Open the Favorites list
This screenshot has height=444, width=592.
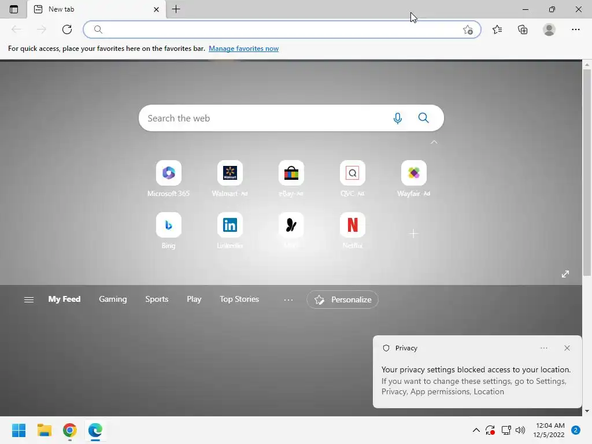coord(497,29)
